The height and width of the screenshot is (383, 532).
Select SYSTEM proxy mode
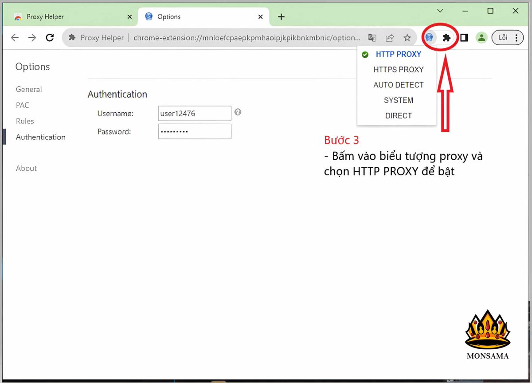(398, 100)
